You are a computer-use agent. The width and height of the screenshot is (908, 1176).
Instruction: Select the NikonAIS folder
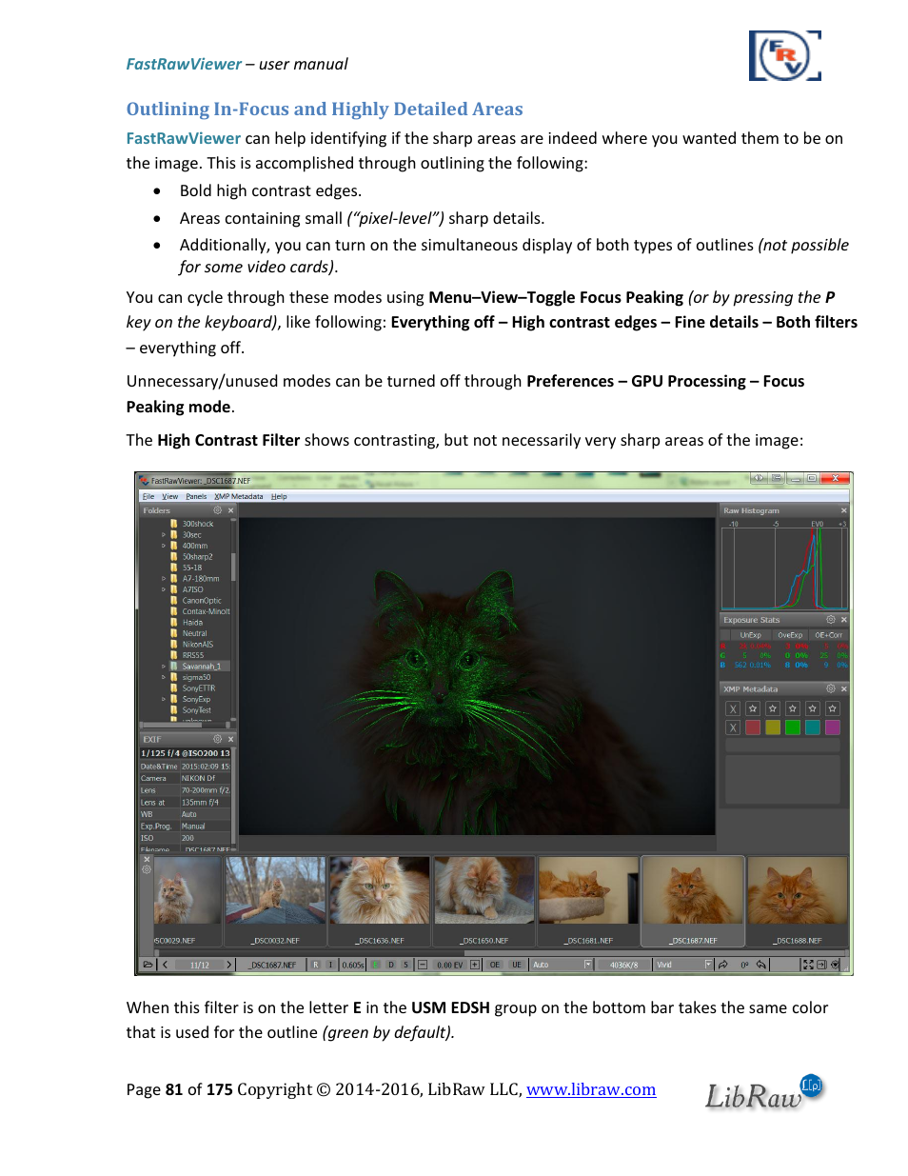(x=198, y=645)
